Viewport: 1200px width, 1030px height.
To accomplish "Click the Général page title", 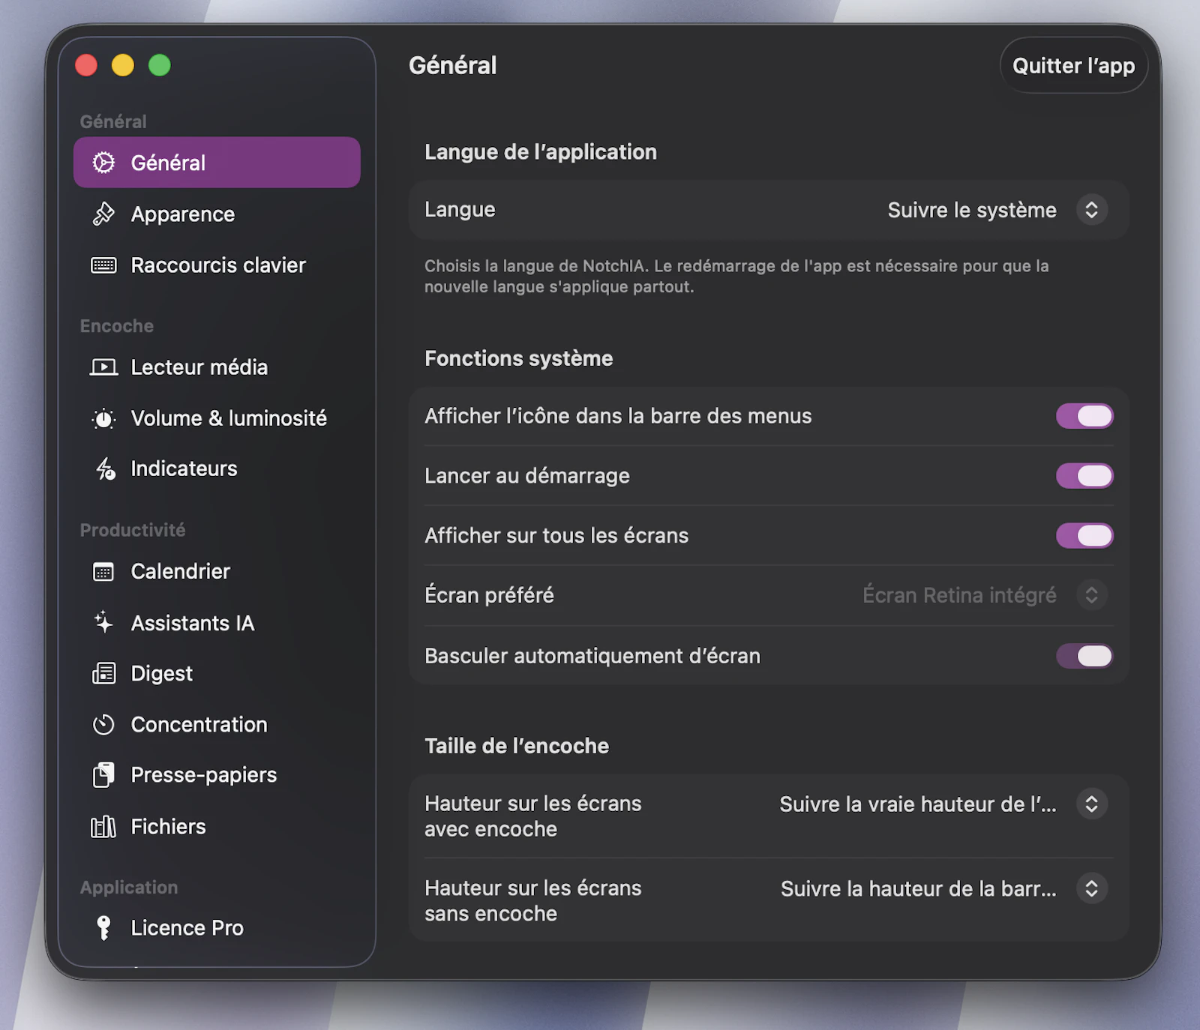I will 452,66.
